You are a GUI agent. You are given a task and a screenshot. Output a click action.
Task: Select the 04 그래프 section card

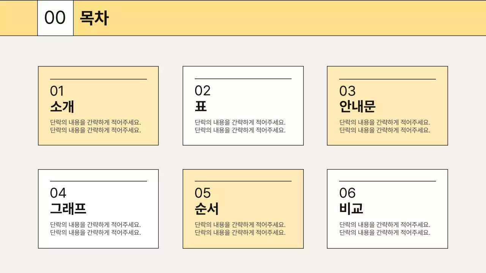pyautogui.click(x=98, y=209)
